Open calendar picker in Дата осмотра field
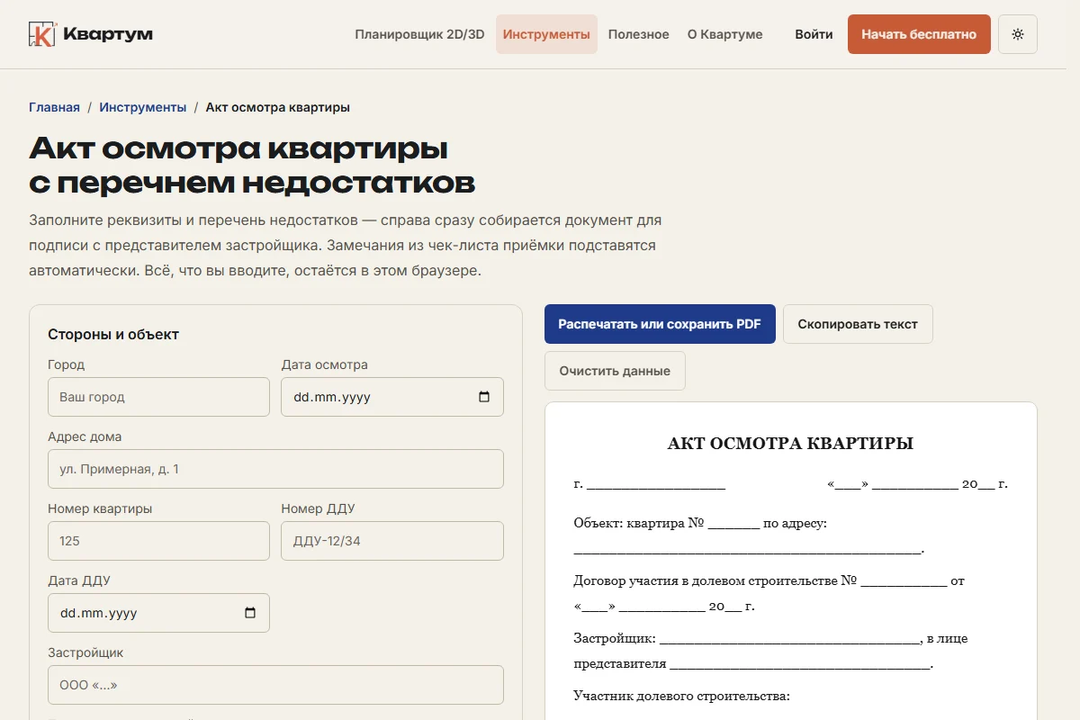 tap(484, 397)
